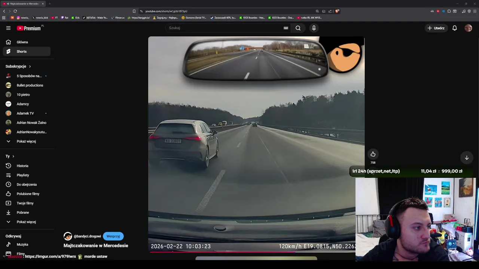Click the Utwórz create button
This screenshot has width=479, height=269.
[436, 28]
